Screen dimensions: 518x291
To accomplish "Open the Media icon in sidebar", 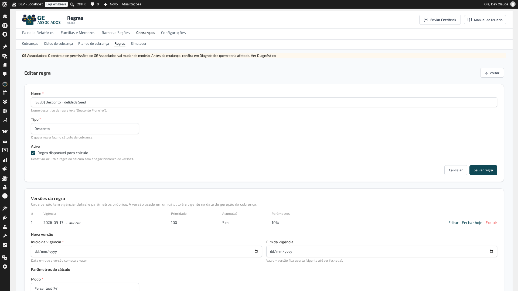I will 5,56.
